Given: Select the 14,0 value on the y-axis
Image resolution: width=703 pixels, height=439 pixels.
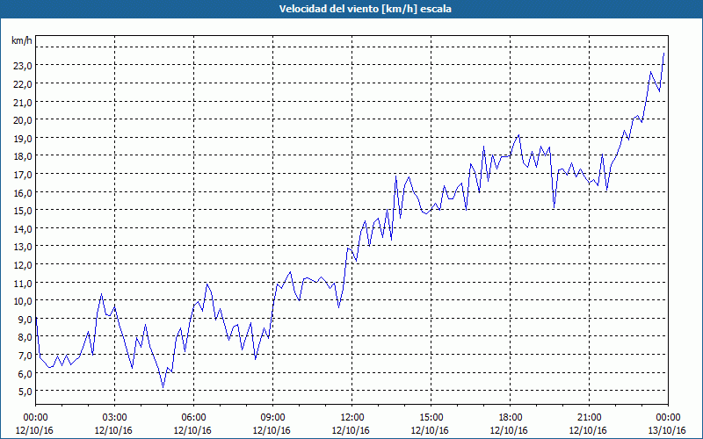Looking at the screenshot, I should (x=23, y=229).
